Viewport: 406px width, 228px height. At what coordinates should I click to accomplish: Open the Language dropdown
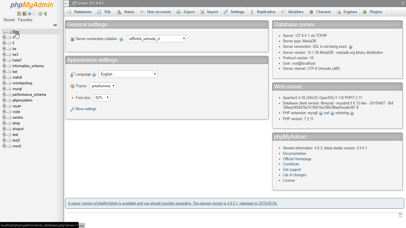128,74
